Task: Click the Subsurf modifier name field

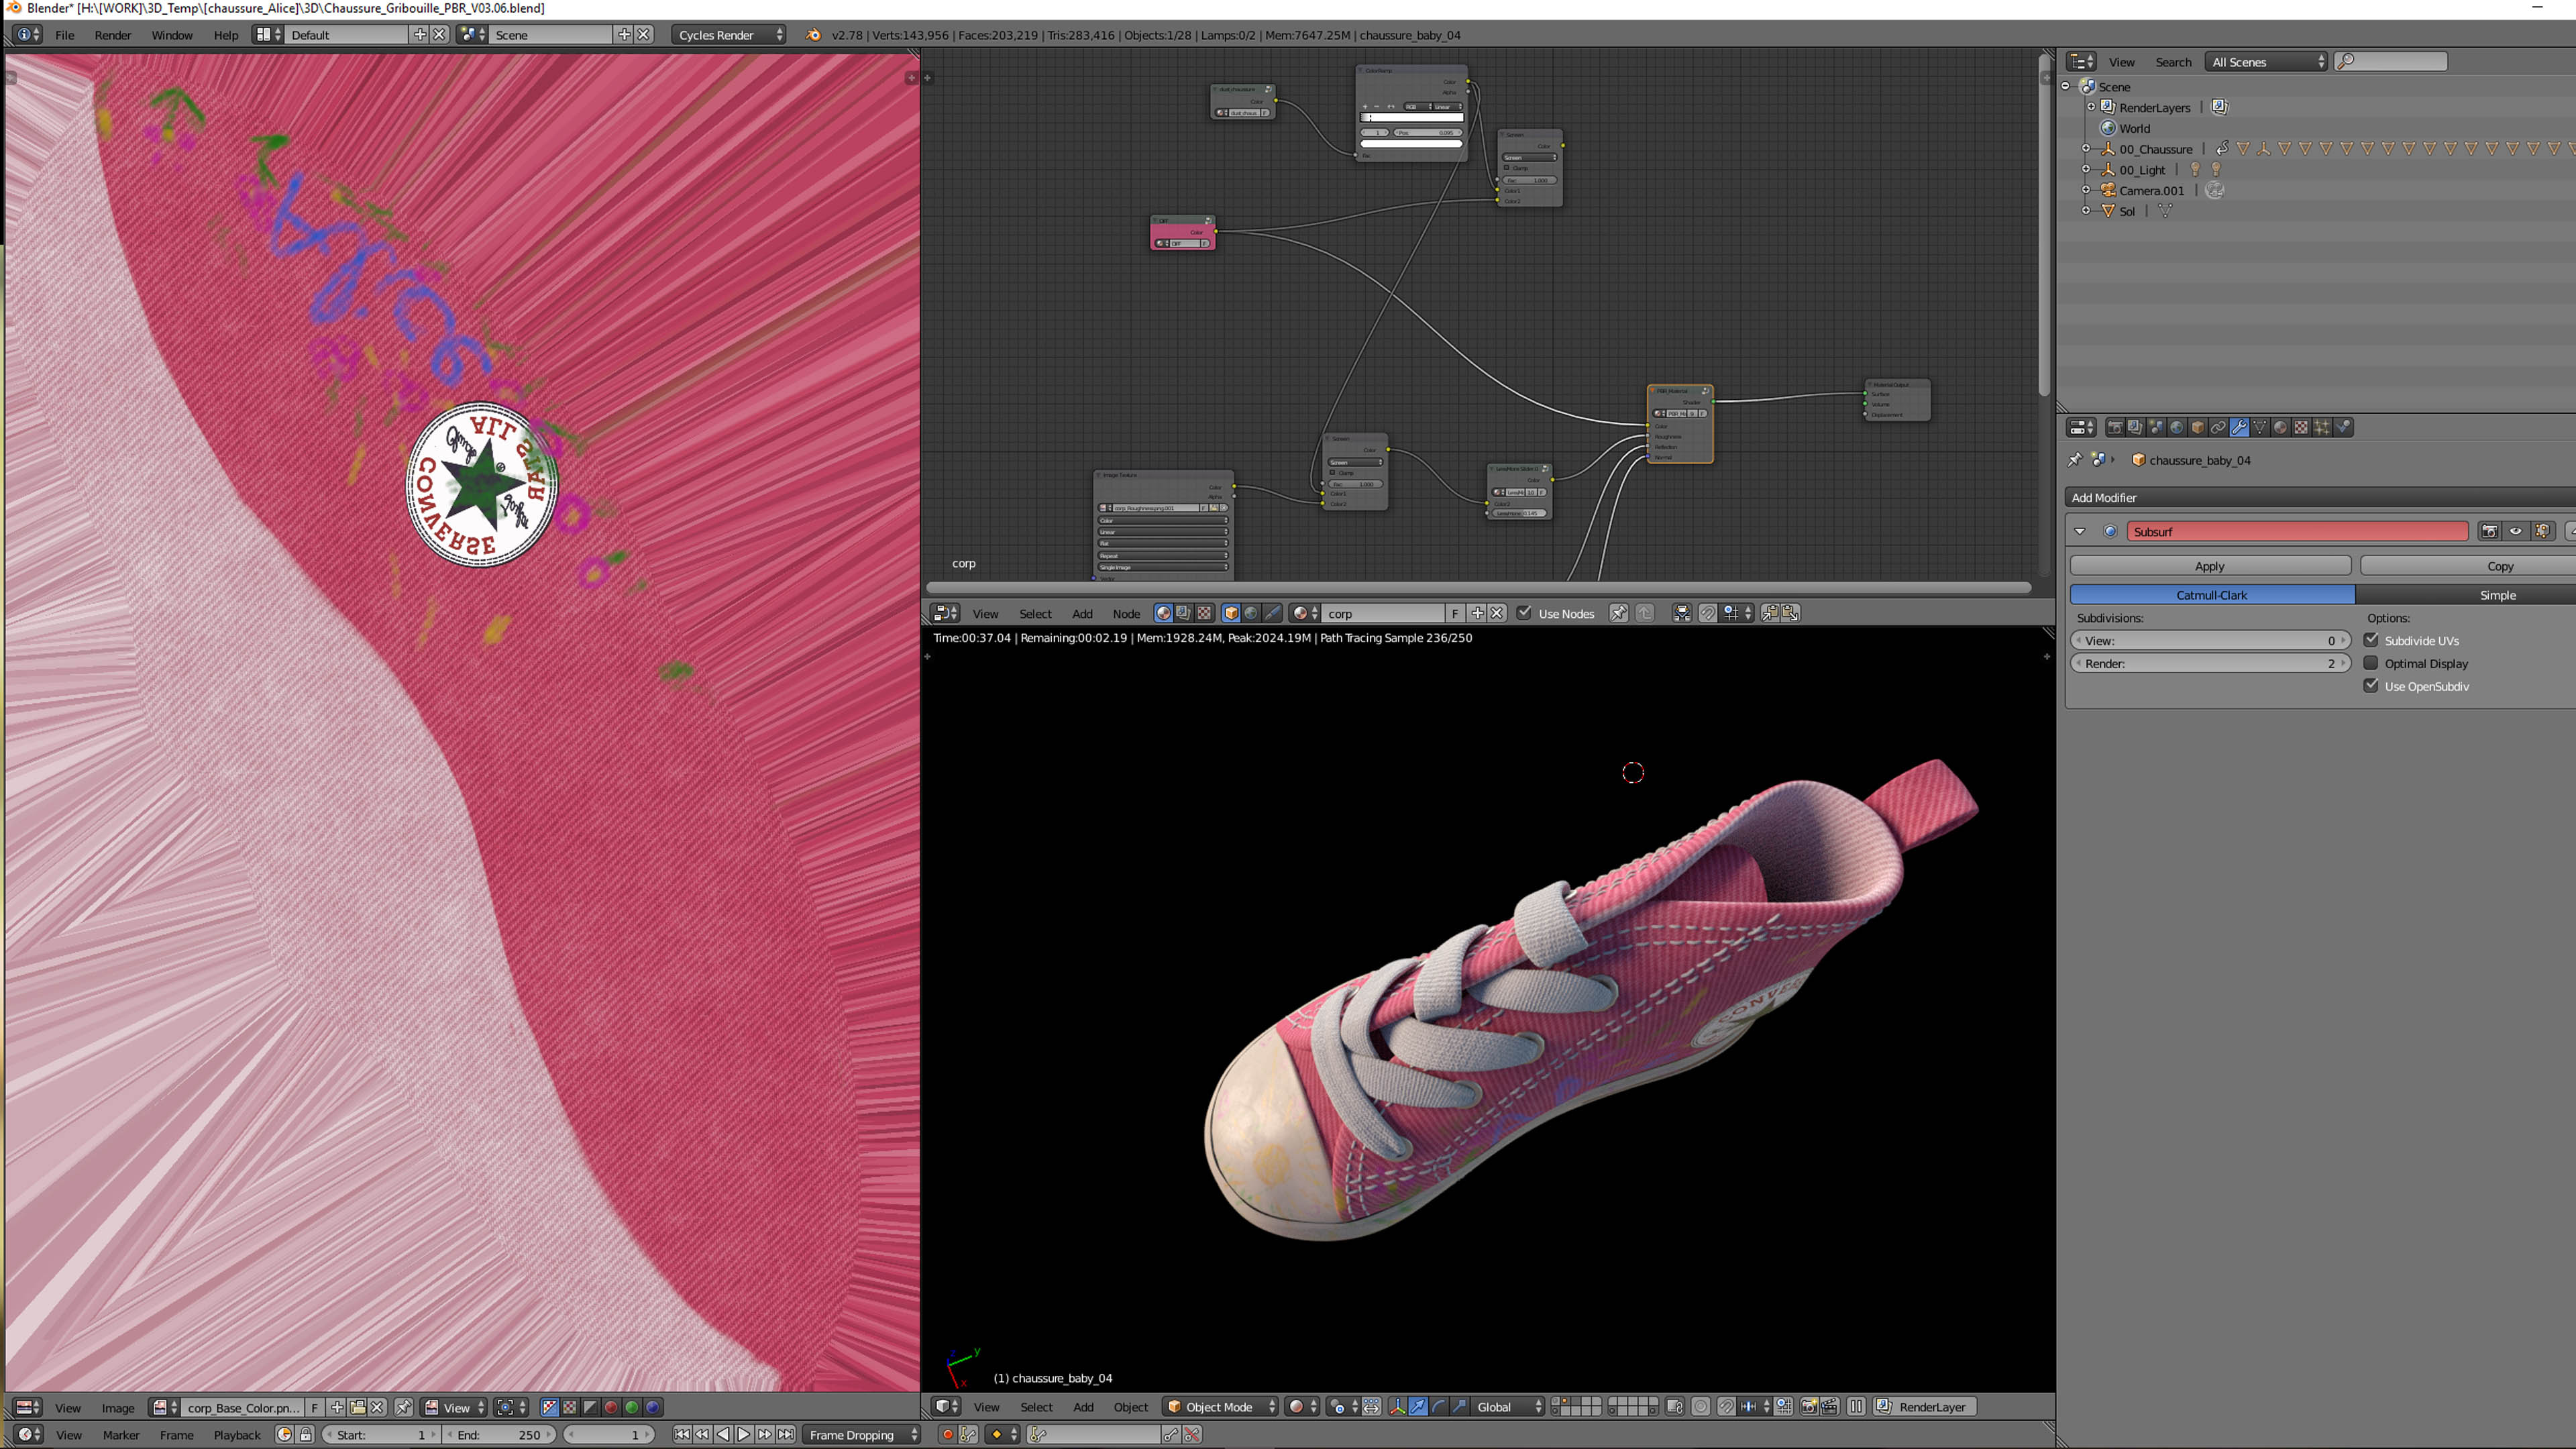Action: click(x=2297, y=531)
